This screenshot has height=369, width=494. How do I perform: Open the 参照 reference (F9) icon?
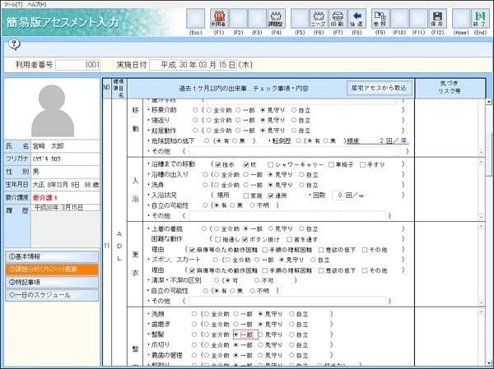point(380,19)
